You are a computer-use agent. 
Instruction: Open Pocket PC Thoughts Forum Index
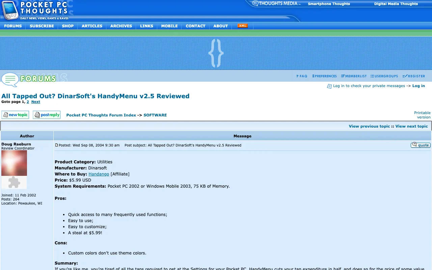coord(101,115)
